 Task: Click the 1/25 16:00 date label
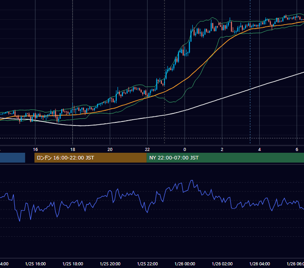(x=35, y=264)
